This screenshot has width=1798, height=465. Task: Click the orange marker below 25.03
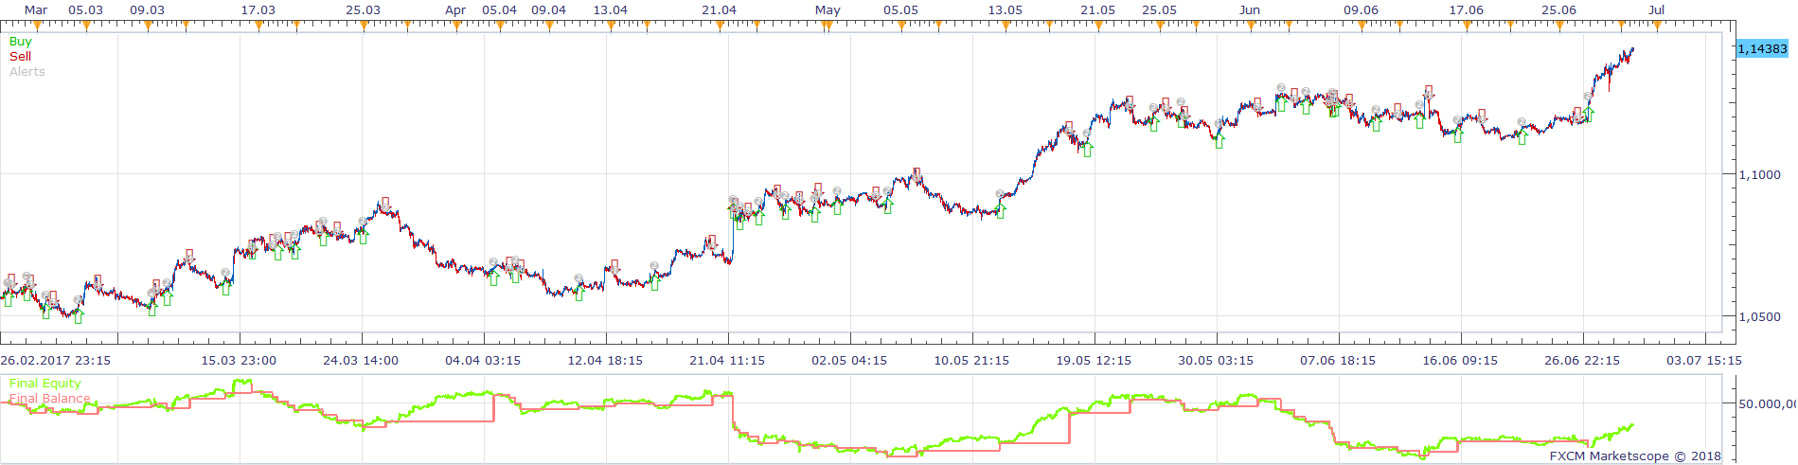click(x=364, y=26)
